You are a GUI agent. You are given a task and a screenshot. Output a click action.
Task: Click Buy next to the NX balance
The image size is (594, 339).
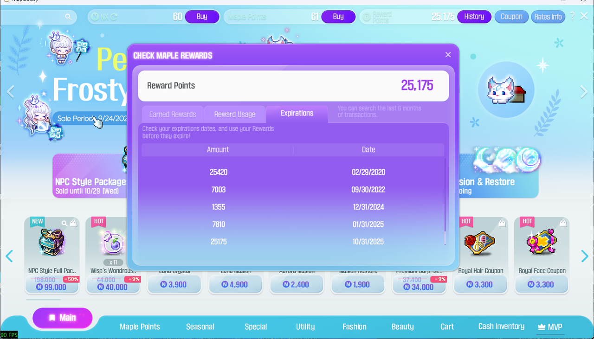click(x=202, y=17)
